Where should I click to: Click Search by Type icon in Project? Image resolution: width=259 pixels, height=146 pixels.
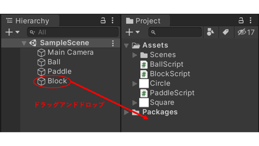tap(210, 32)
